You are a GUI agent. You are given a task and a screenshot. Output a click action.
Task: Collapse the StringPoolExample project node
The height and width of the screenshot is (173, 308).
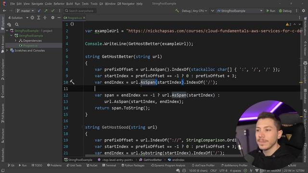12,36
